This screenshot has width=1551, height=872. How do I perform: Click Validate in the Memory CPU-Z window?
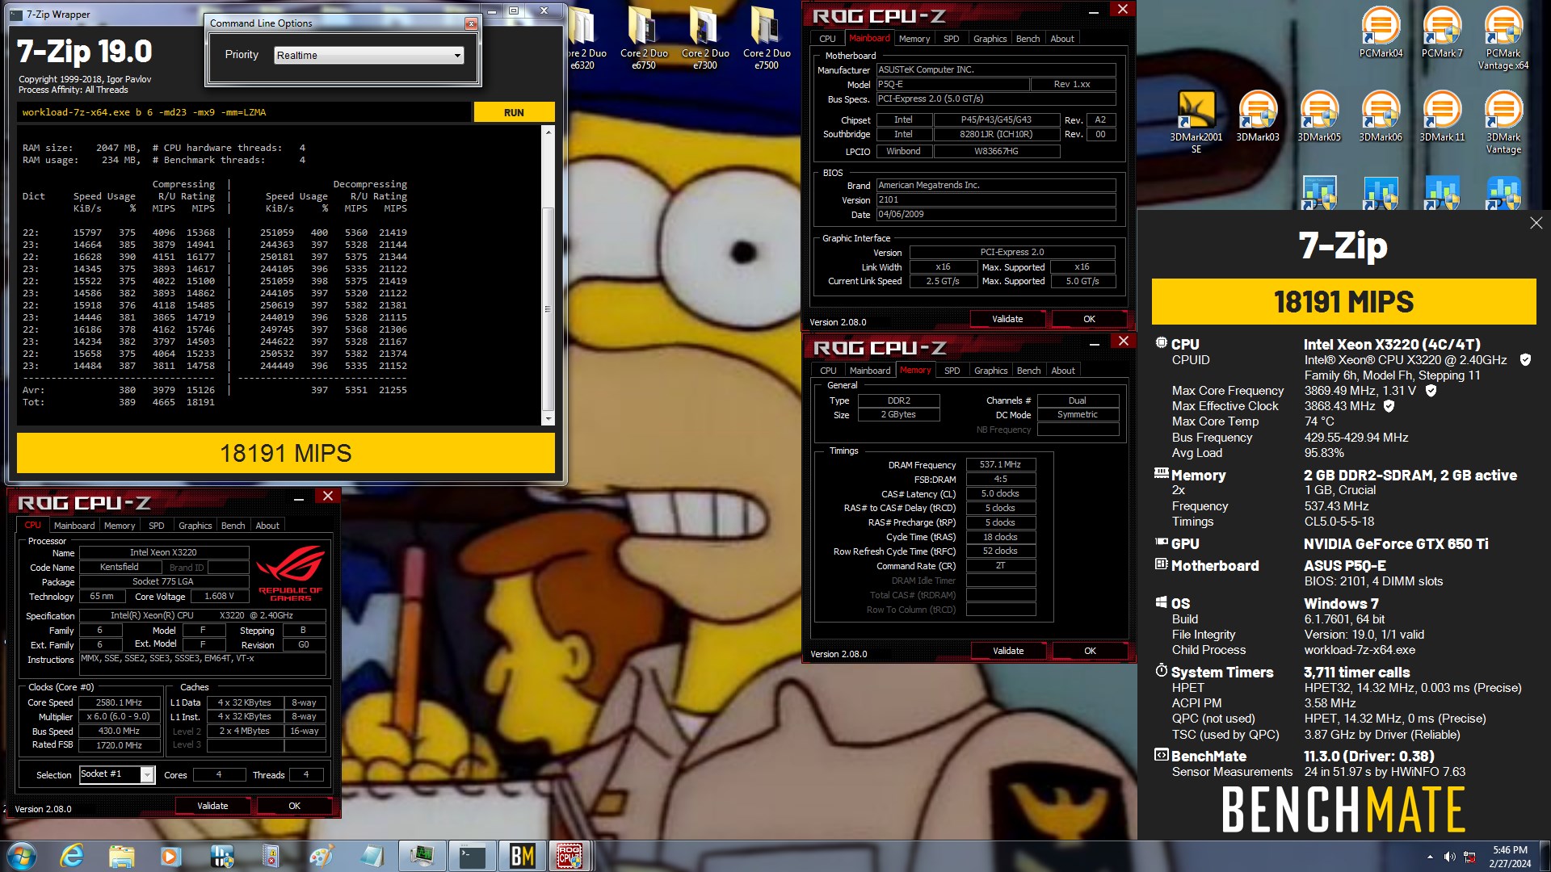[1008, 651]
